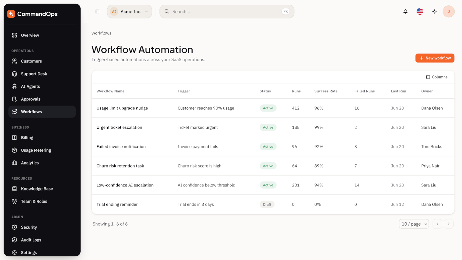
Task: Open the Analytics label
Action: click(x=30, y=163)
